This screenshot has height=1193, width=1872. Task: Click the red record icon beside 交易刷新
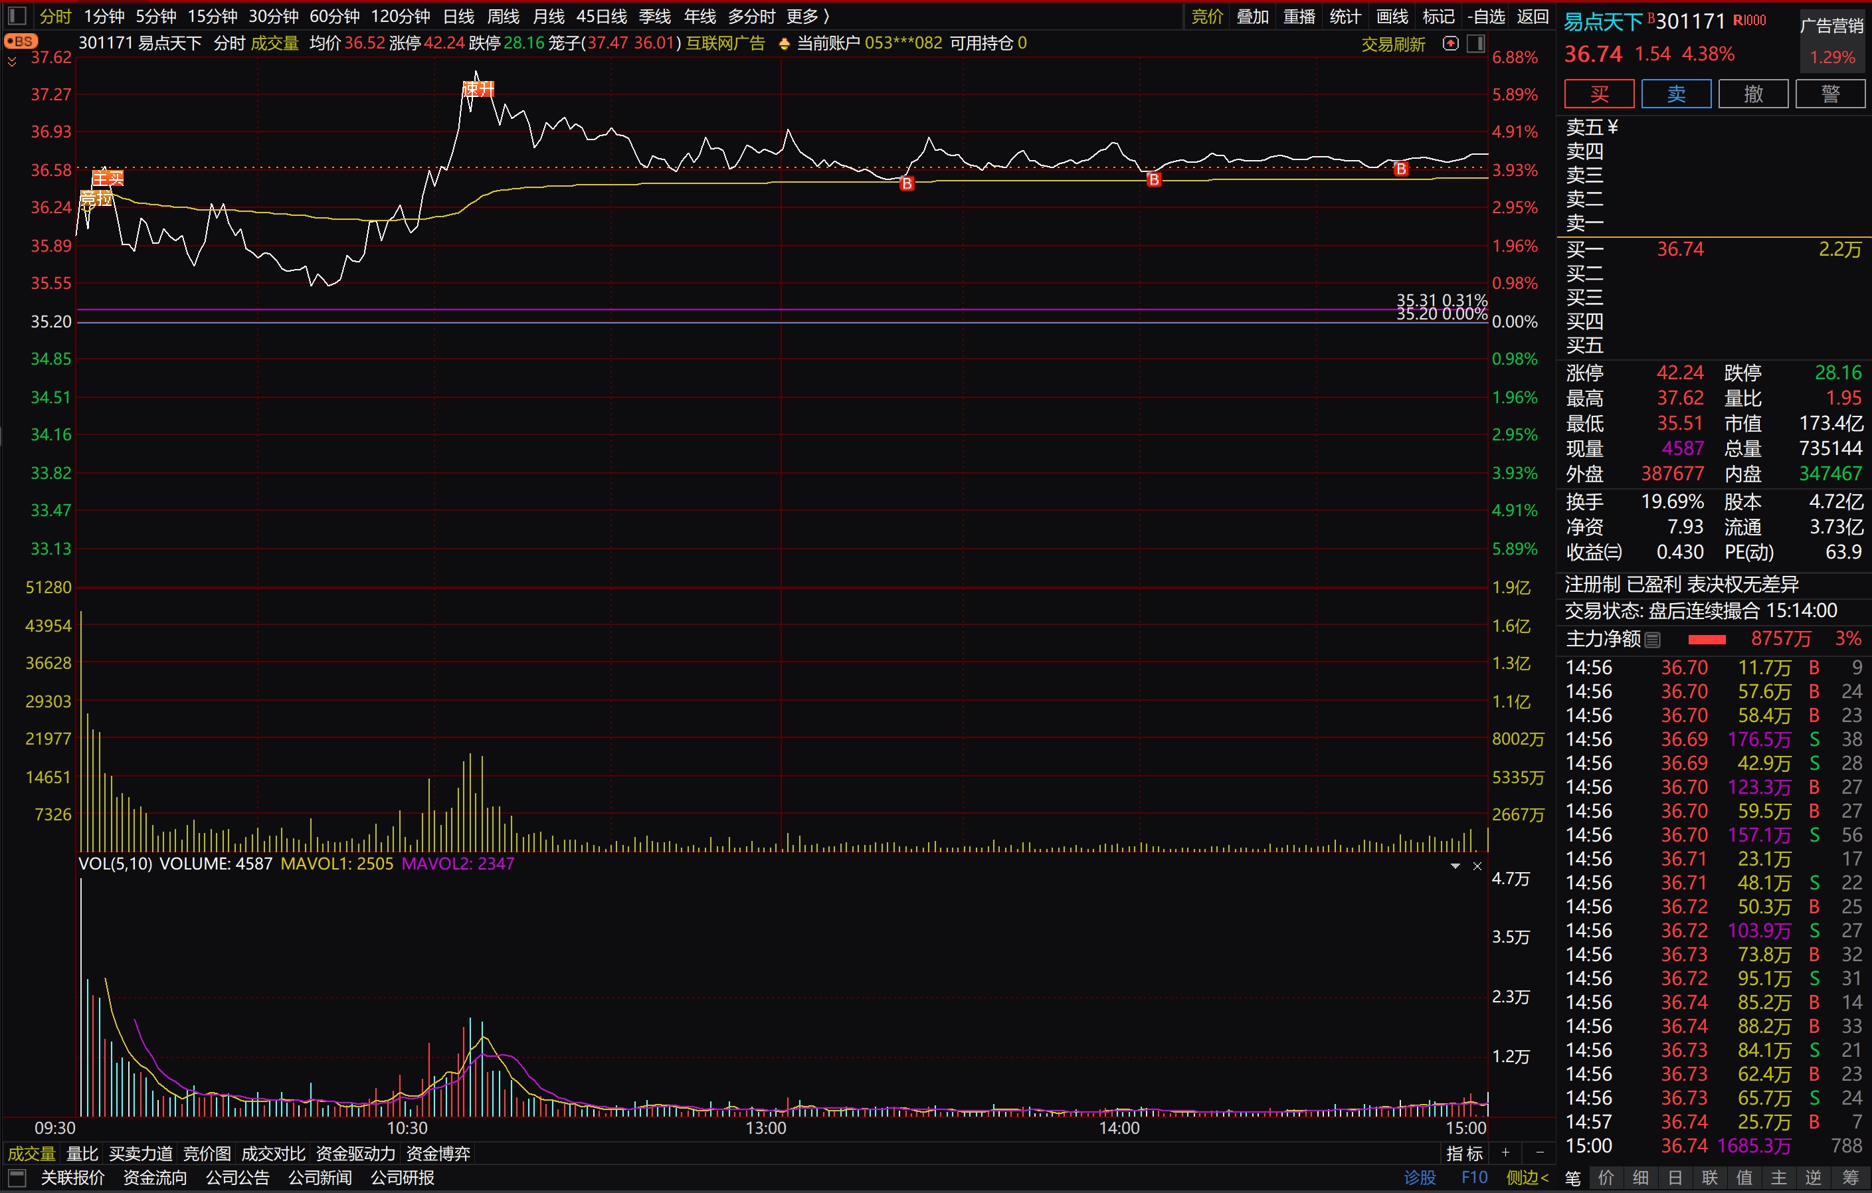point(1450,44)
